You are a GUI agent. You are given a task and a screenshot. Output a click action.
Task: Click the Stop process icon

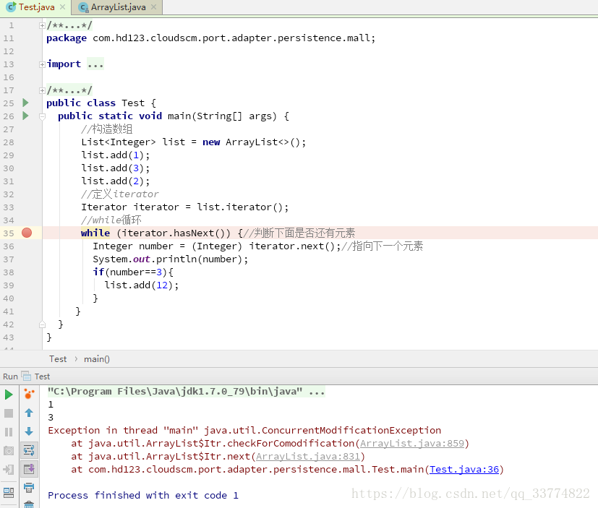[9, 414]
